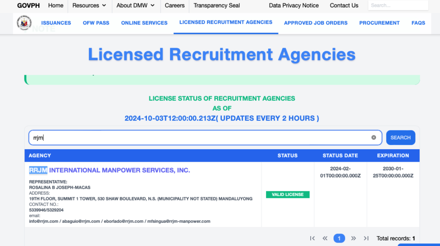
Task: Go to first page of results
Action: pyautogui.click(x=312, y=238)
